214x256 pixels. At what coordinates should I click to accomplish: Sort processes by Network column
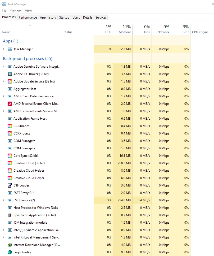coord(161,29)
